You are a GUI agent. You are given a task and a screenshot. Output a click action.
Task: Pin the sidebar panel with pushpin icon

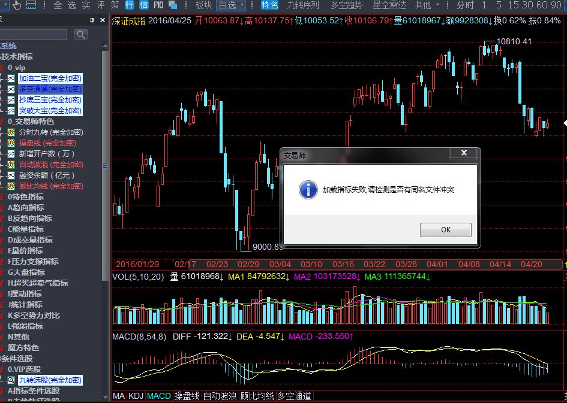pos(92,20)
